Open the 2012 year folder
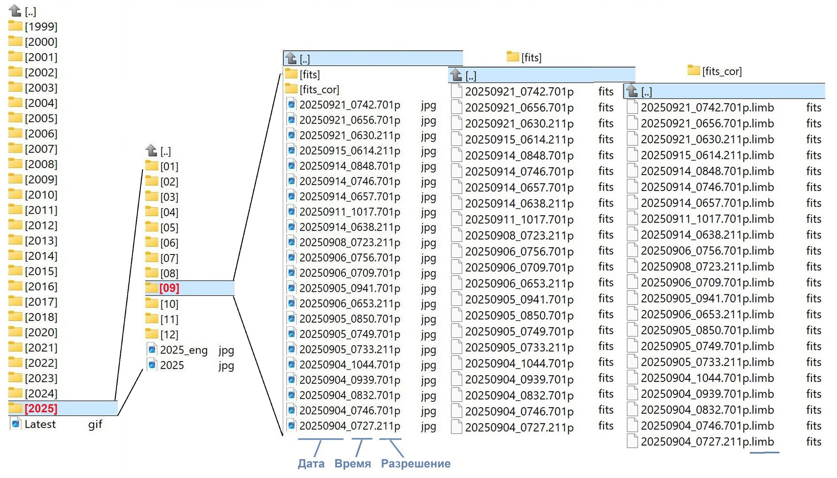The width and height of the screenshot is (837, 478). [40, 225]
